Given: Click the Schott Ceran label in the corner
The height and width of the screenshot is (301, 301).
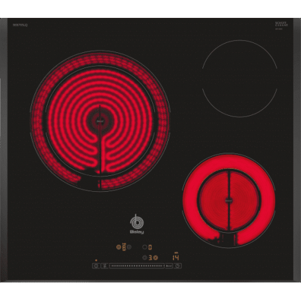Looking at the screenshot, I should (281, 24).
